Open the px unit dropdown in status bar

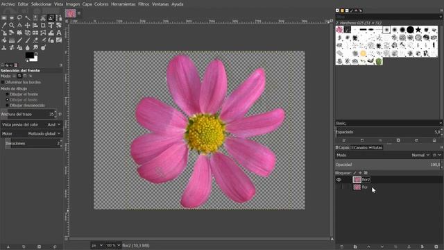(97, 245)
